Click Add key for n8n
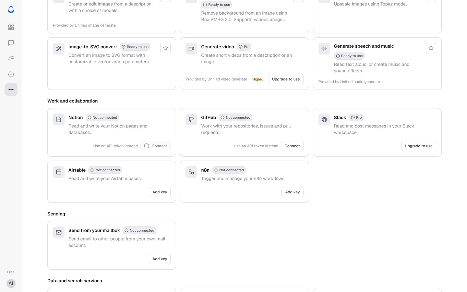The image size is (467, 292). tap(293, 192)
